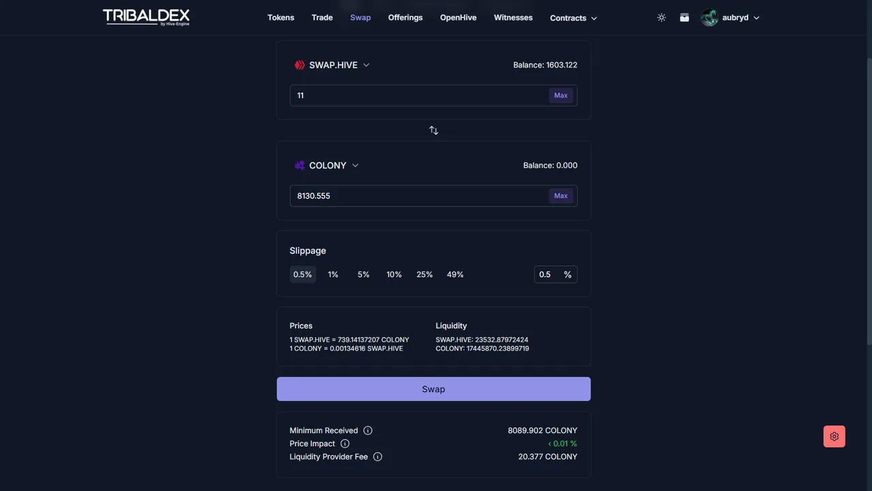Click the aubryd profile avatar

click(709, 18)
